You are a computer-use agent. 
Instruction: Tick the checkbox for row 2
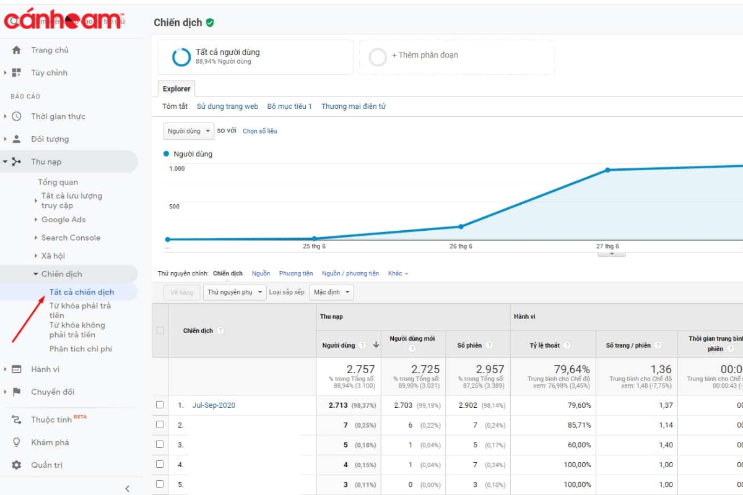pyautogui.click(x=160, y=424)
